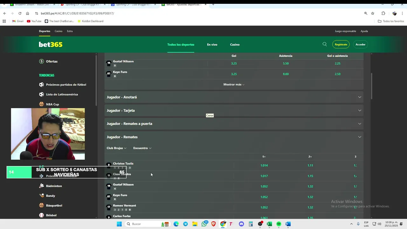Select Gustaf Nilsson Gol odds 3.25
Image resolution: width=407 pixels, height=229 pixels.
tap(234, 63)
